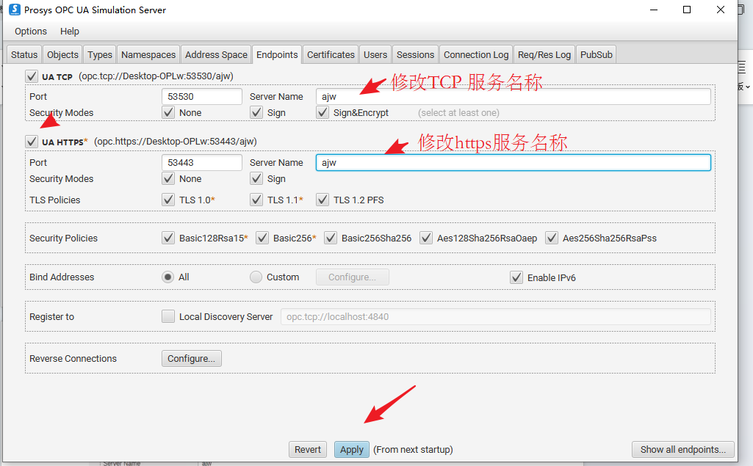
Task: Toggle the Aes128Sha256RsaOaep security policy
Action: [x=426, y=238]
